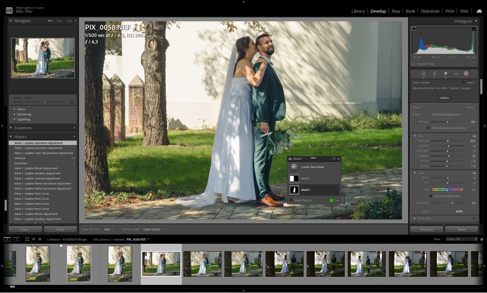This screenshot has height=293, width=487.
Task: Click the green overlay color swatch
Action: (331, 200)
